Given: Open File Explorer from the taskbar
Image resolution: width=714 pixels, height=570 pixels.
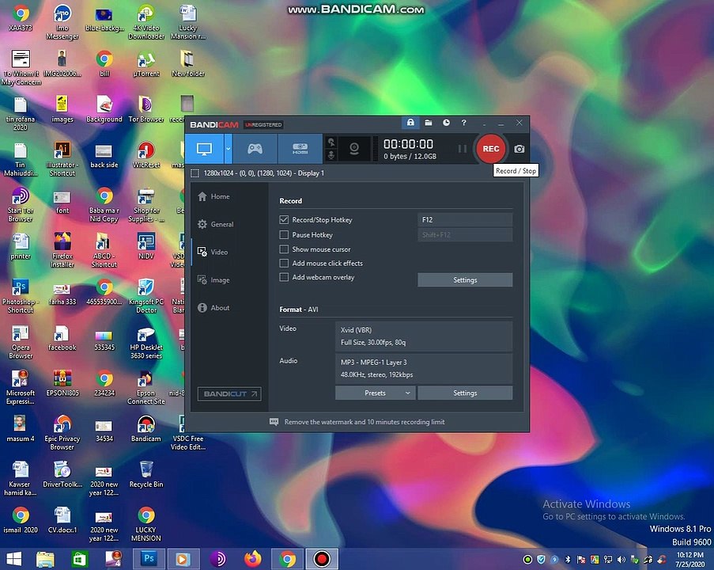Looking at the screenshot, I should (45, 559).
